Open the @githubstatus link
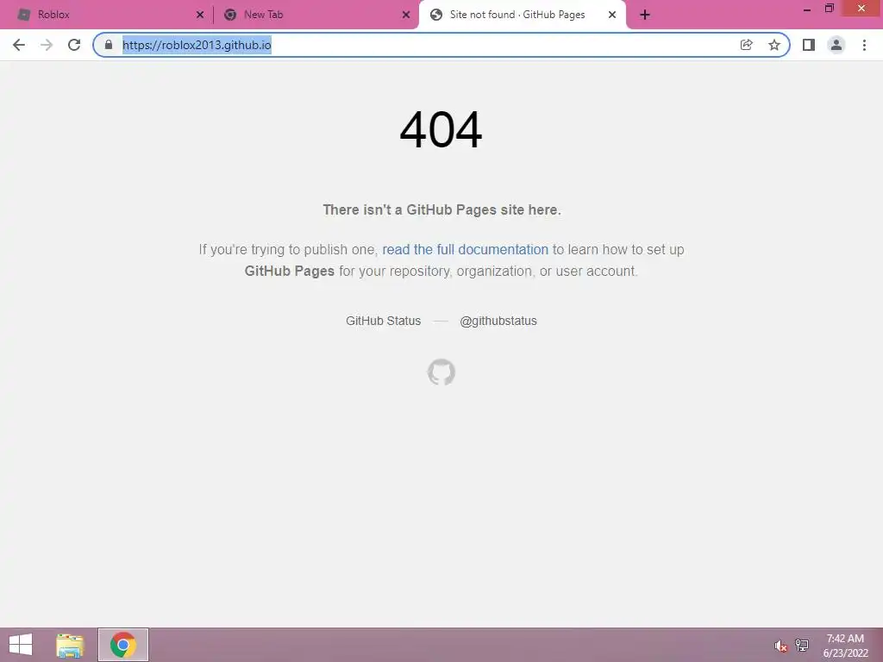883x662 pixels. (x=498, y=321)
